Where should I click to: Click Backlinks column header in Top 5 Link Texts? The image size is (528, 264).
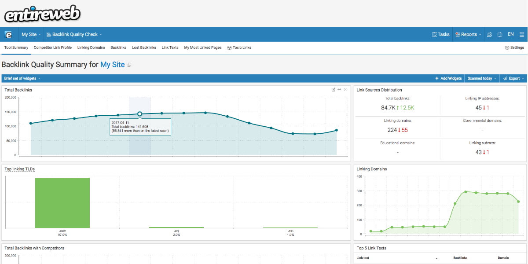coord(460,258)
